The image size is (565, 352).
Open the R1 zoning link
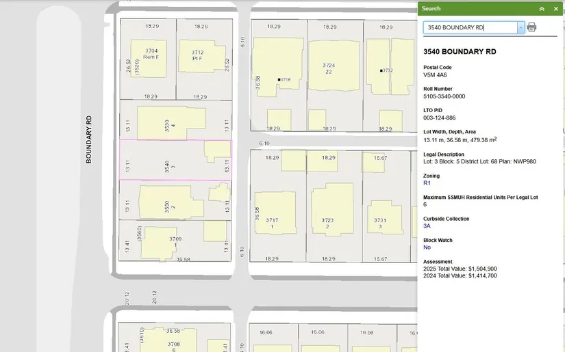[427, 183]
